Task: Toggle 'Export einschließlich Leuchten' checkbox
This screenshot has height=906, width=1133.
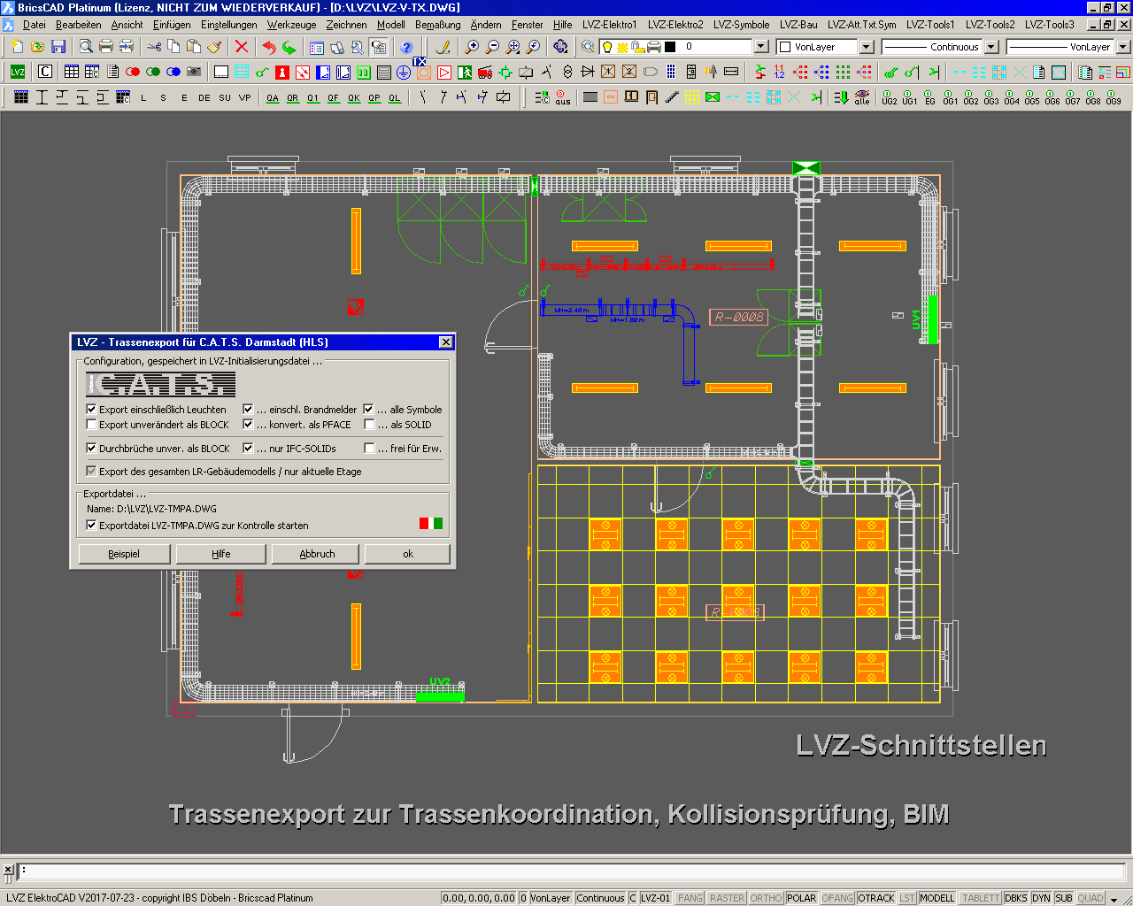Action: coord(91,410)
